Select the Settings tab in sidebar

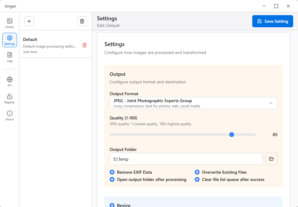[x=9, y=40]
